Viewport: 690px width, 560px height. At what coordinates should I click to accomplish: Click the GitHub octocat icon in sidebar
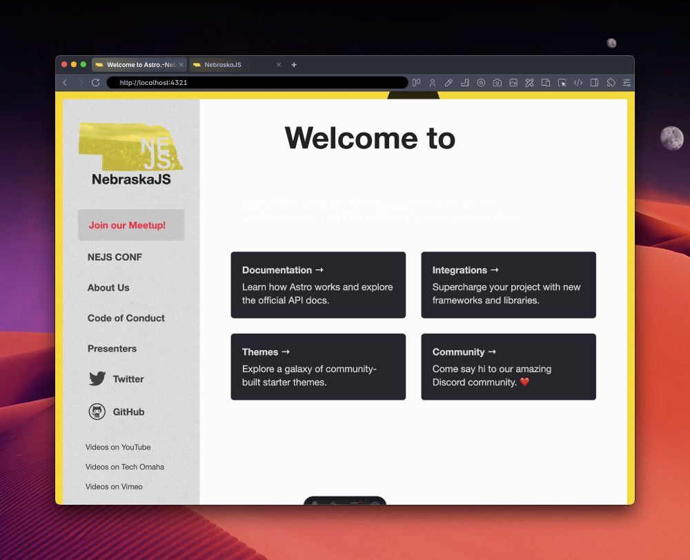point(97,412)
